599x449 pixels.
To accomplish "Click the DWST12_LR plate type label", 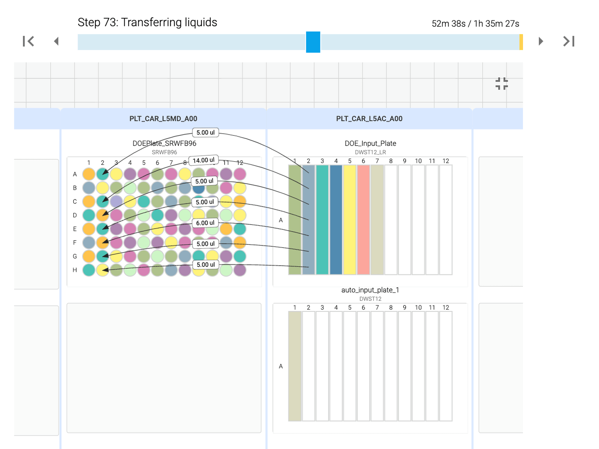I will 370,152.
